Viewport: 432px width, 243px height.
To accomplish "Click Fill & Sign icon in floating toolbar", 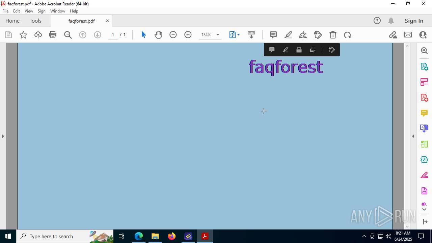I will click(331, 50).
